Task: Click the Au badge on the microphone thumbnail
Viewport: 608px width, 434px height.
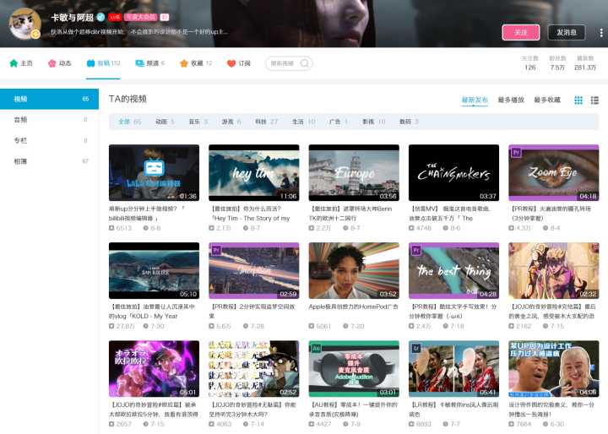Action: click(316, 348)
